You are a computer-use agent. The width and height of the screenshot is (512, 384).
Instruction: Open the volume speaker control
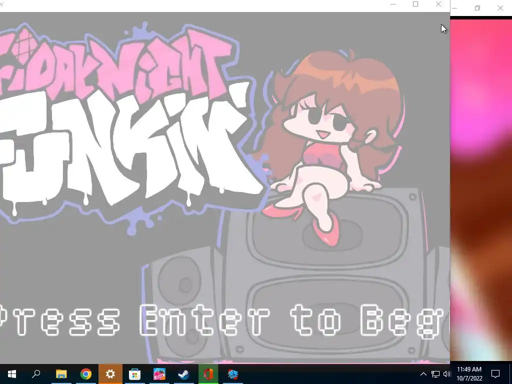point(446,374)
